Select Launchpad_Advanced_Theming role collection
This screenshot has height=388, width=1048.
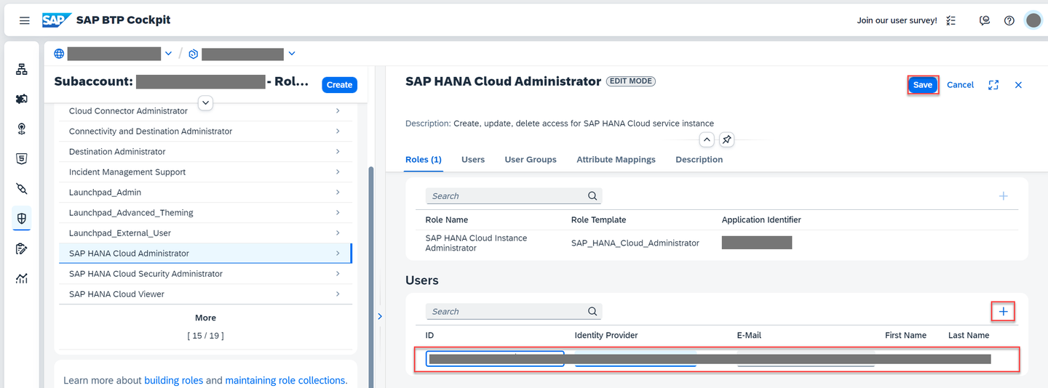[x=205, y=213]
